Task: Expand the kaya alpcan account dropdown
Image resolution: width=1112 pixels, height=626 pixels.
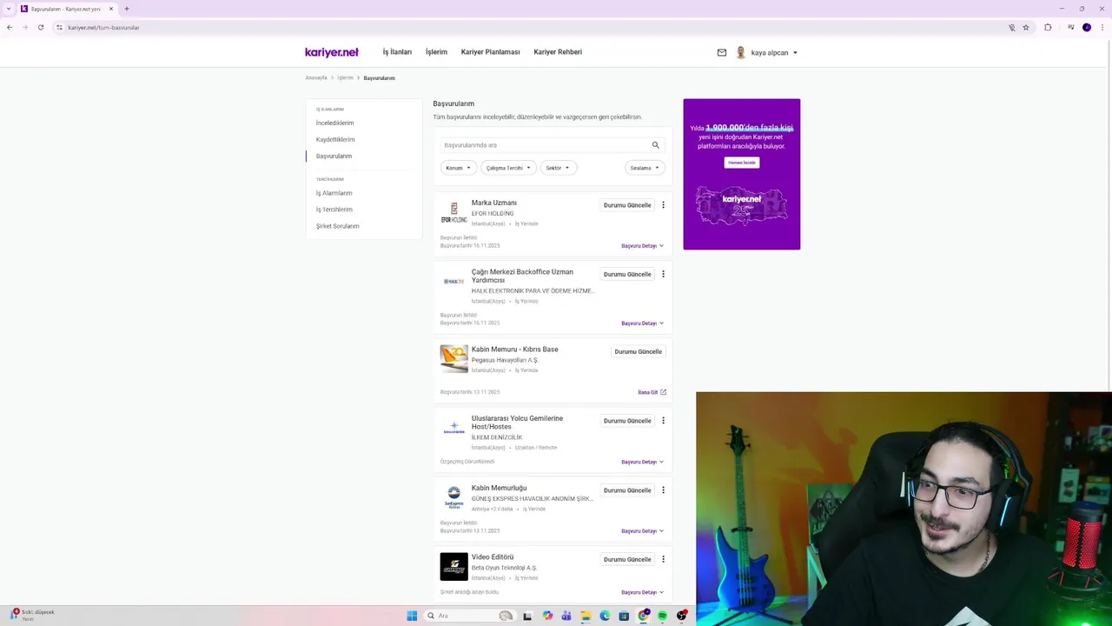Action: pos(795,53)
